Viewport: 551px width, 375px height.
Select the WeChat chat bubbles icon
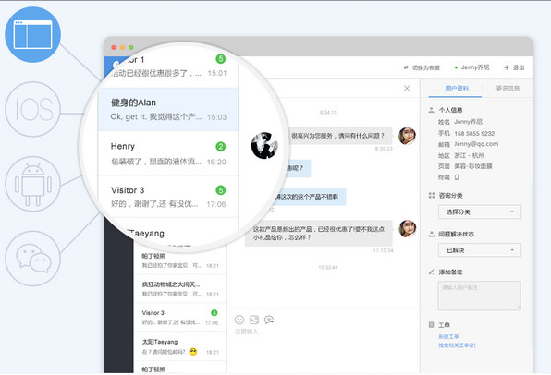[32, 259]
